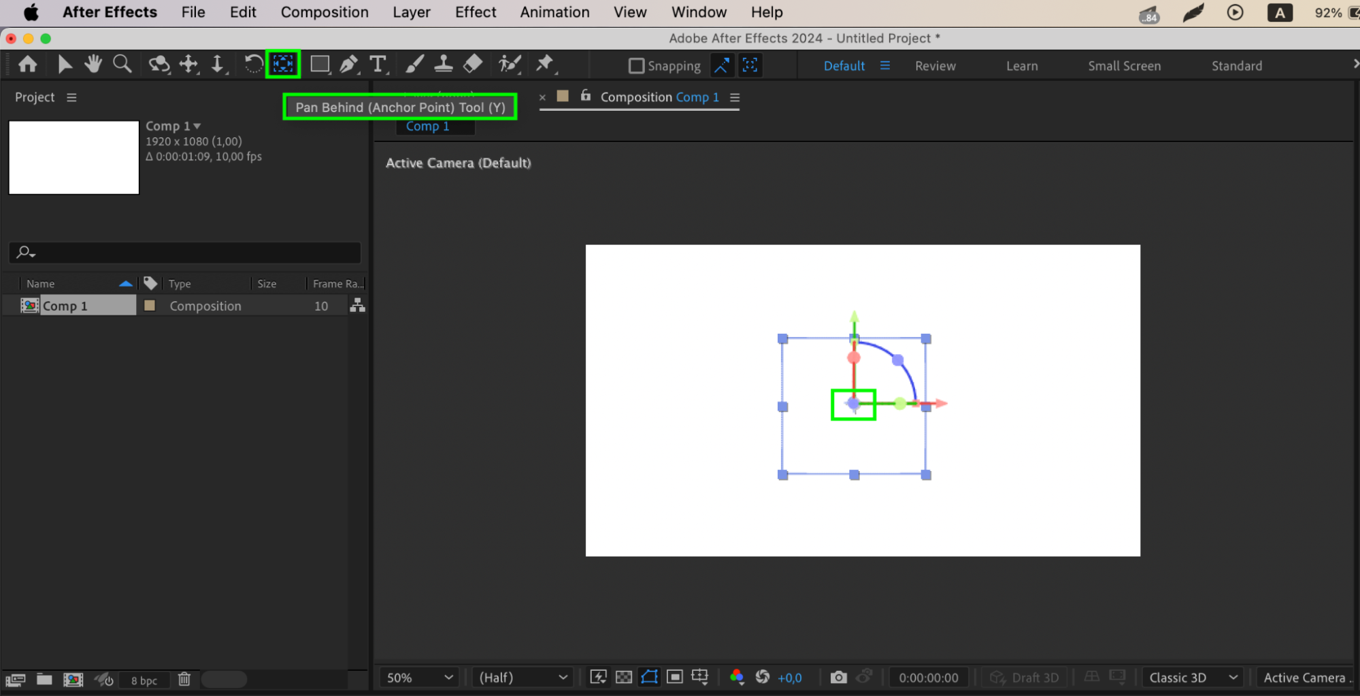The width and height of the screenshot is (1360, 696).
Task: Open the (Half) resolution dropdown
Action: [x=523, y=678]
